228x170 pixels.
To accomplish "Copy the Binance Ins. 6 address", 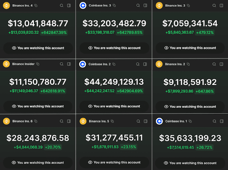I will (36, 121).
